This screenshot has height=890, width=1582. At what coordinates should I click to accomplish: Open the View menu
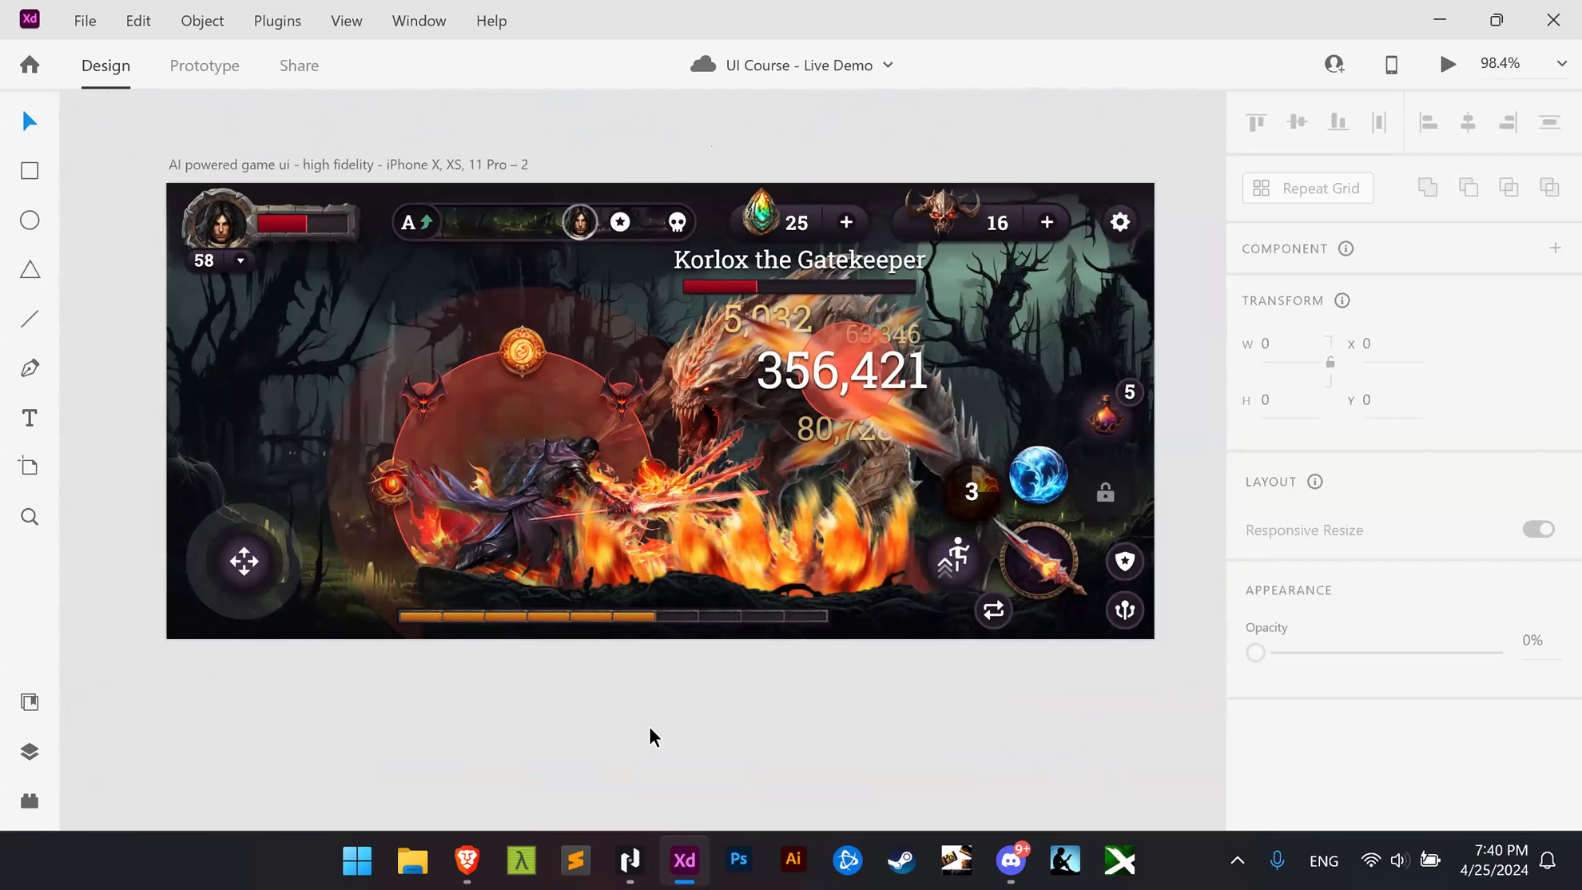click(347, 21)
